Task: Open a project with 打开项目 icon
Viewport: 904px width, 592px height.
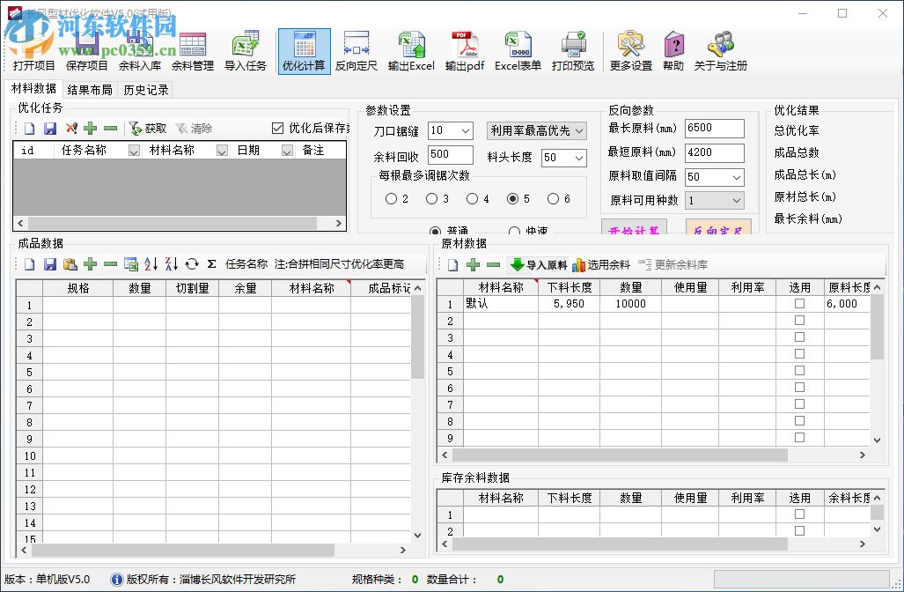Action: [x=33, y=49]
